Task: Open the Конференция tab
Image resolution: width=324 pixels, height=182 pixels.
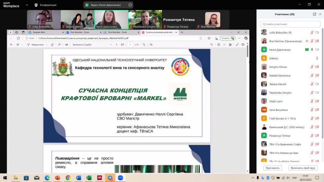Action: pyautogui.click(x=46, y=5)
